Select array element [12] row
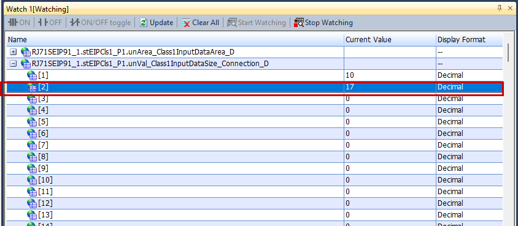The image size is (518, 226). pos(255,203)
